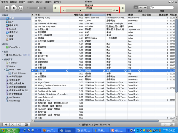The height and width of the screenshot is (133, 178).
Task: Sort by 時間長度 column header
Action: point(77,14)
